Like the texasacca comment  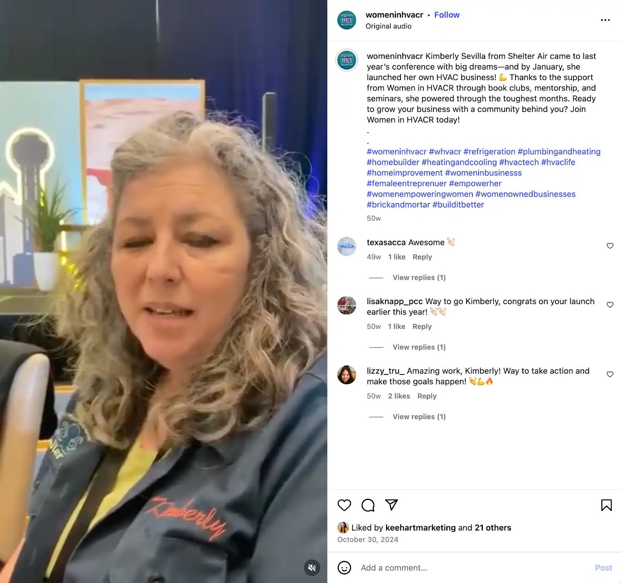point(610,246)
